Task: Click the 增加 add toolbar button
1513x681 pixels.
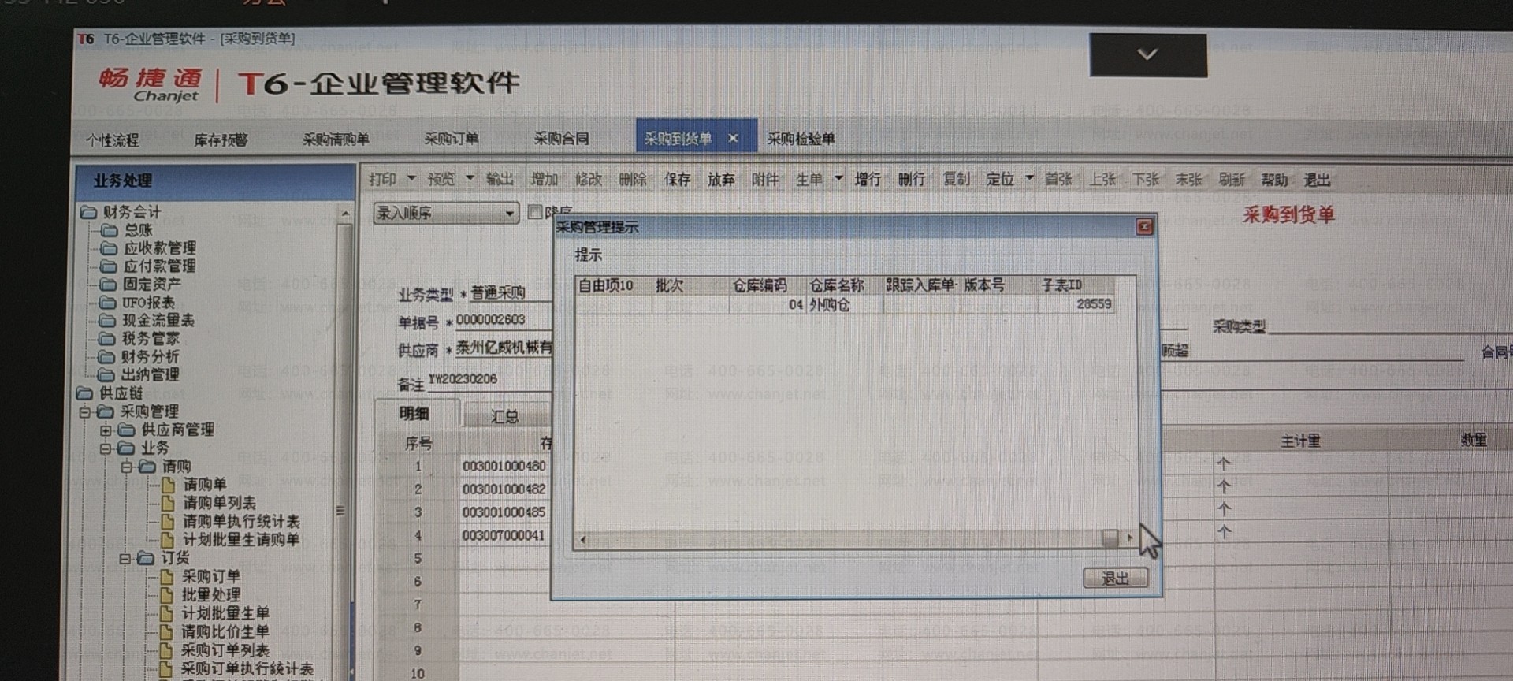Action: click(x=544, y=180)
